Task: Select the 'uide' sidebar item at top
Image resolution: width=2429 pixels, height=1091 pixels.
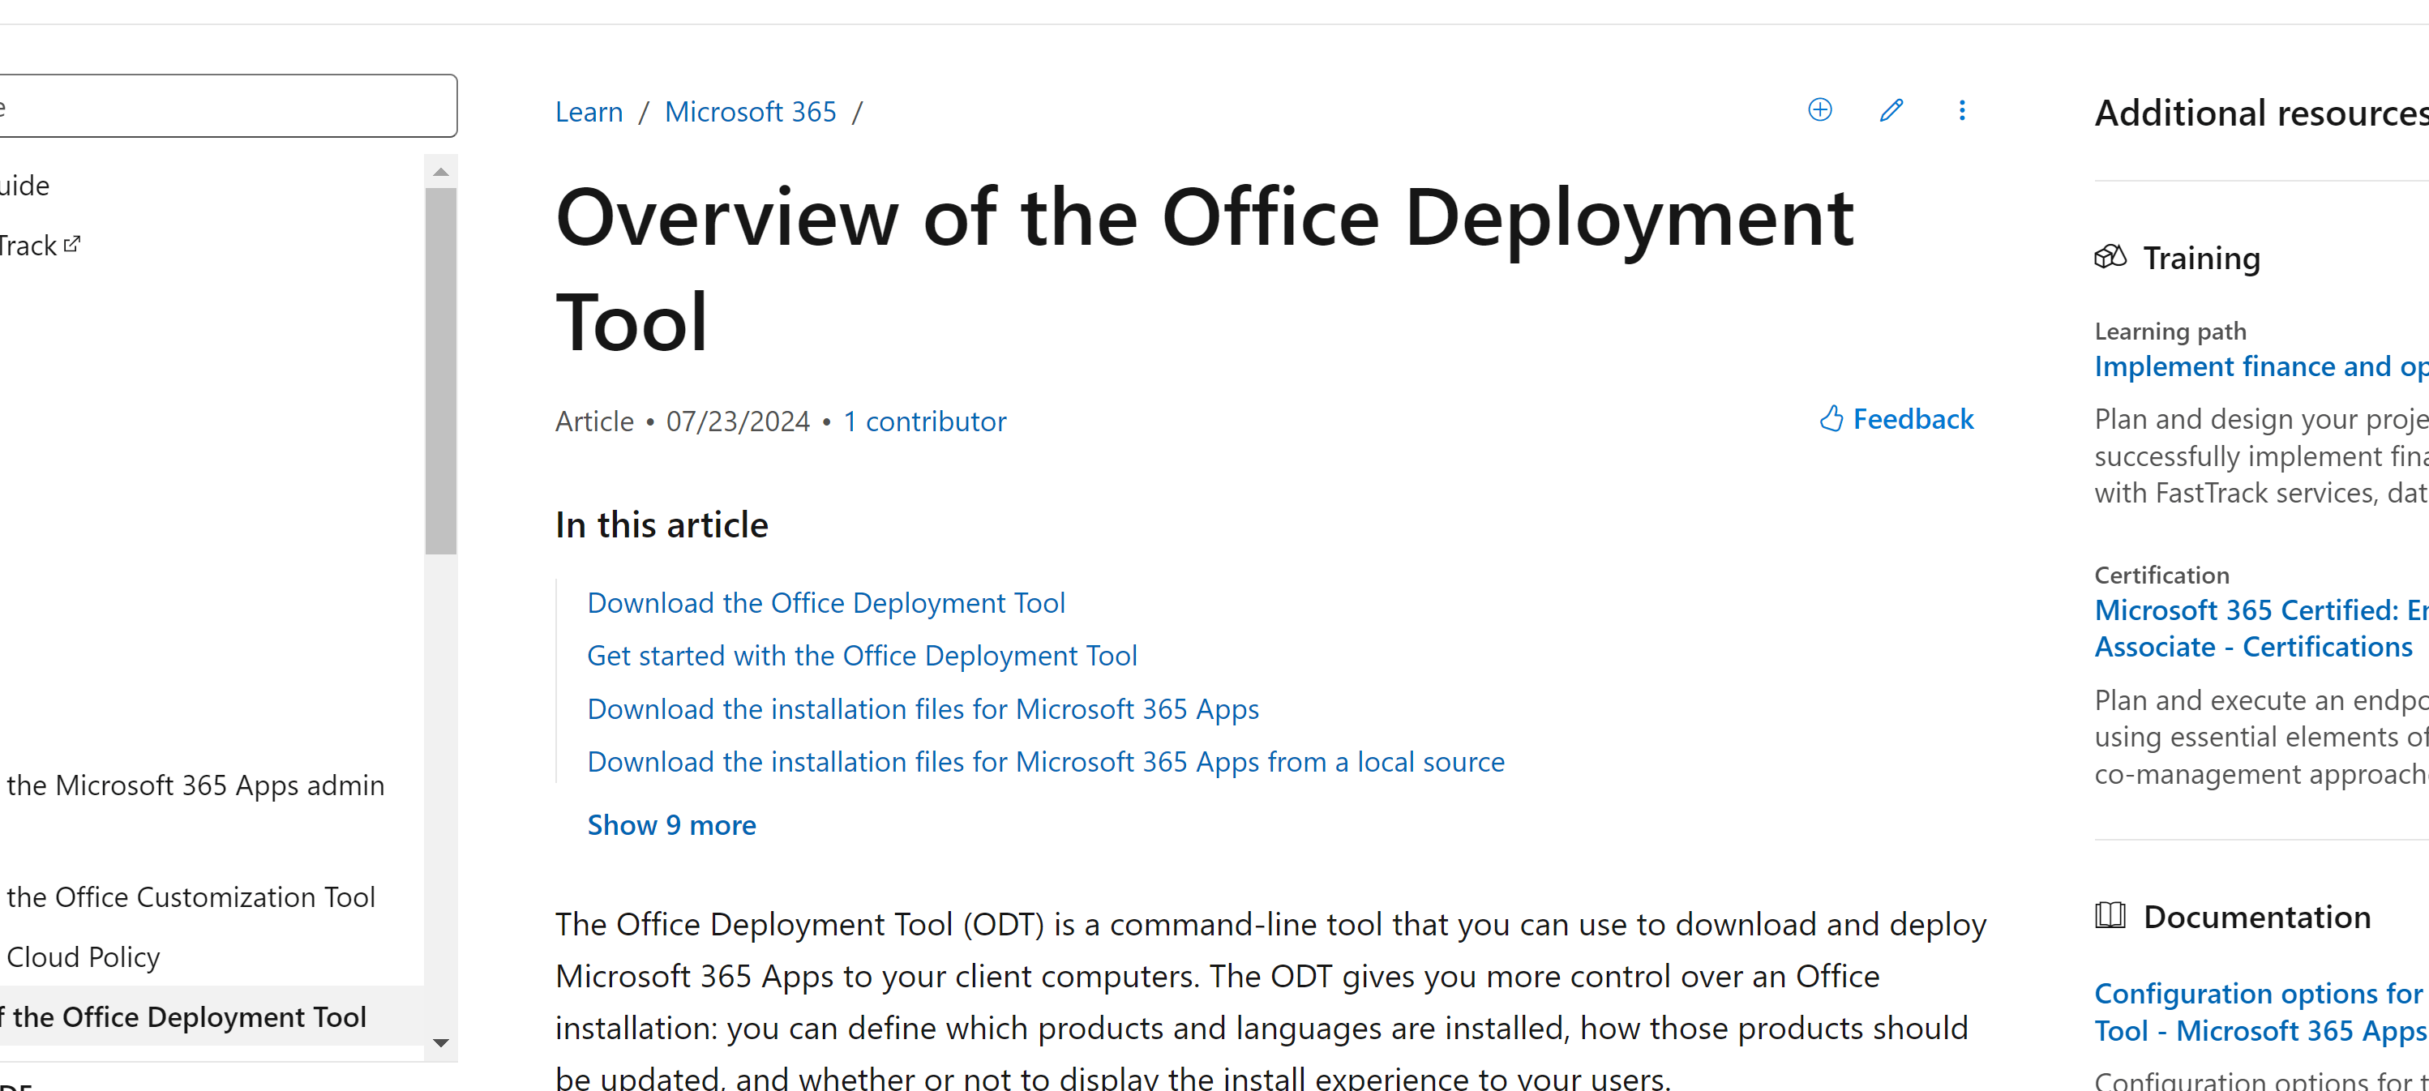Action: (24, 185)
